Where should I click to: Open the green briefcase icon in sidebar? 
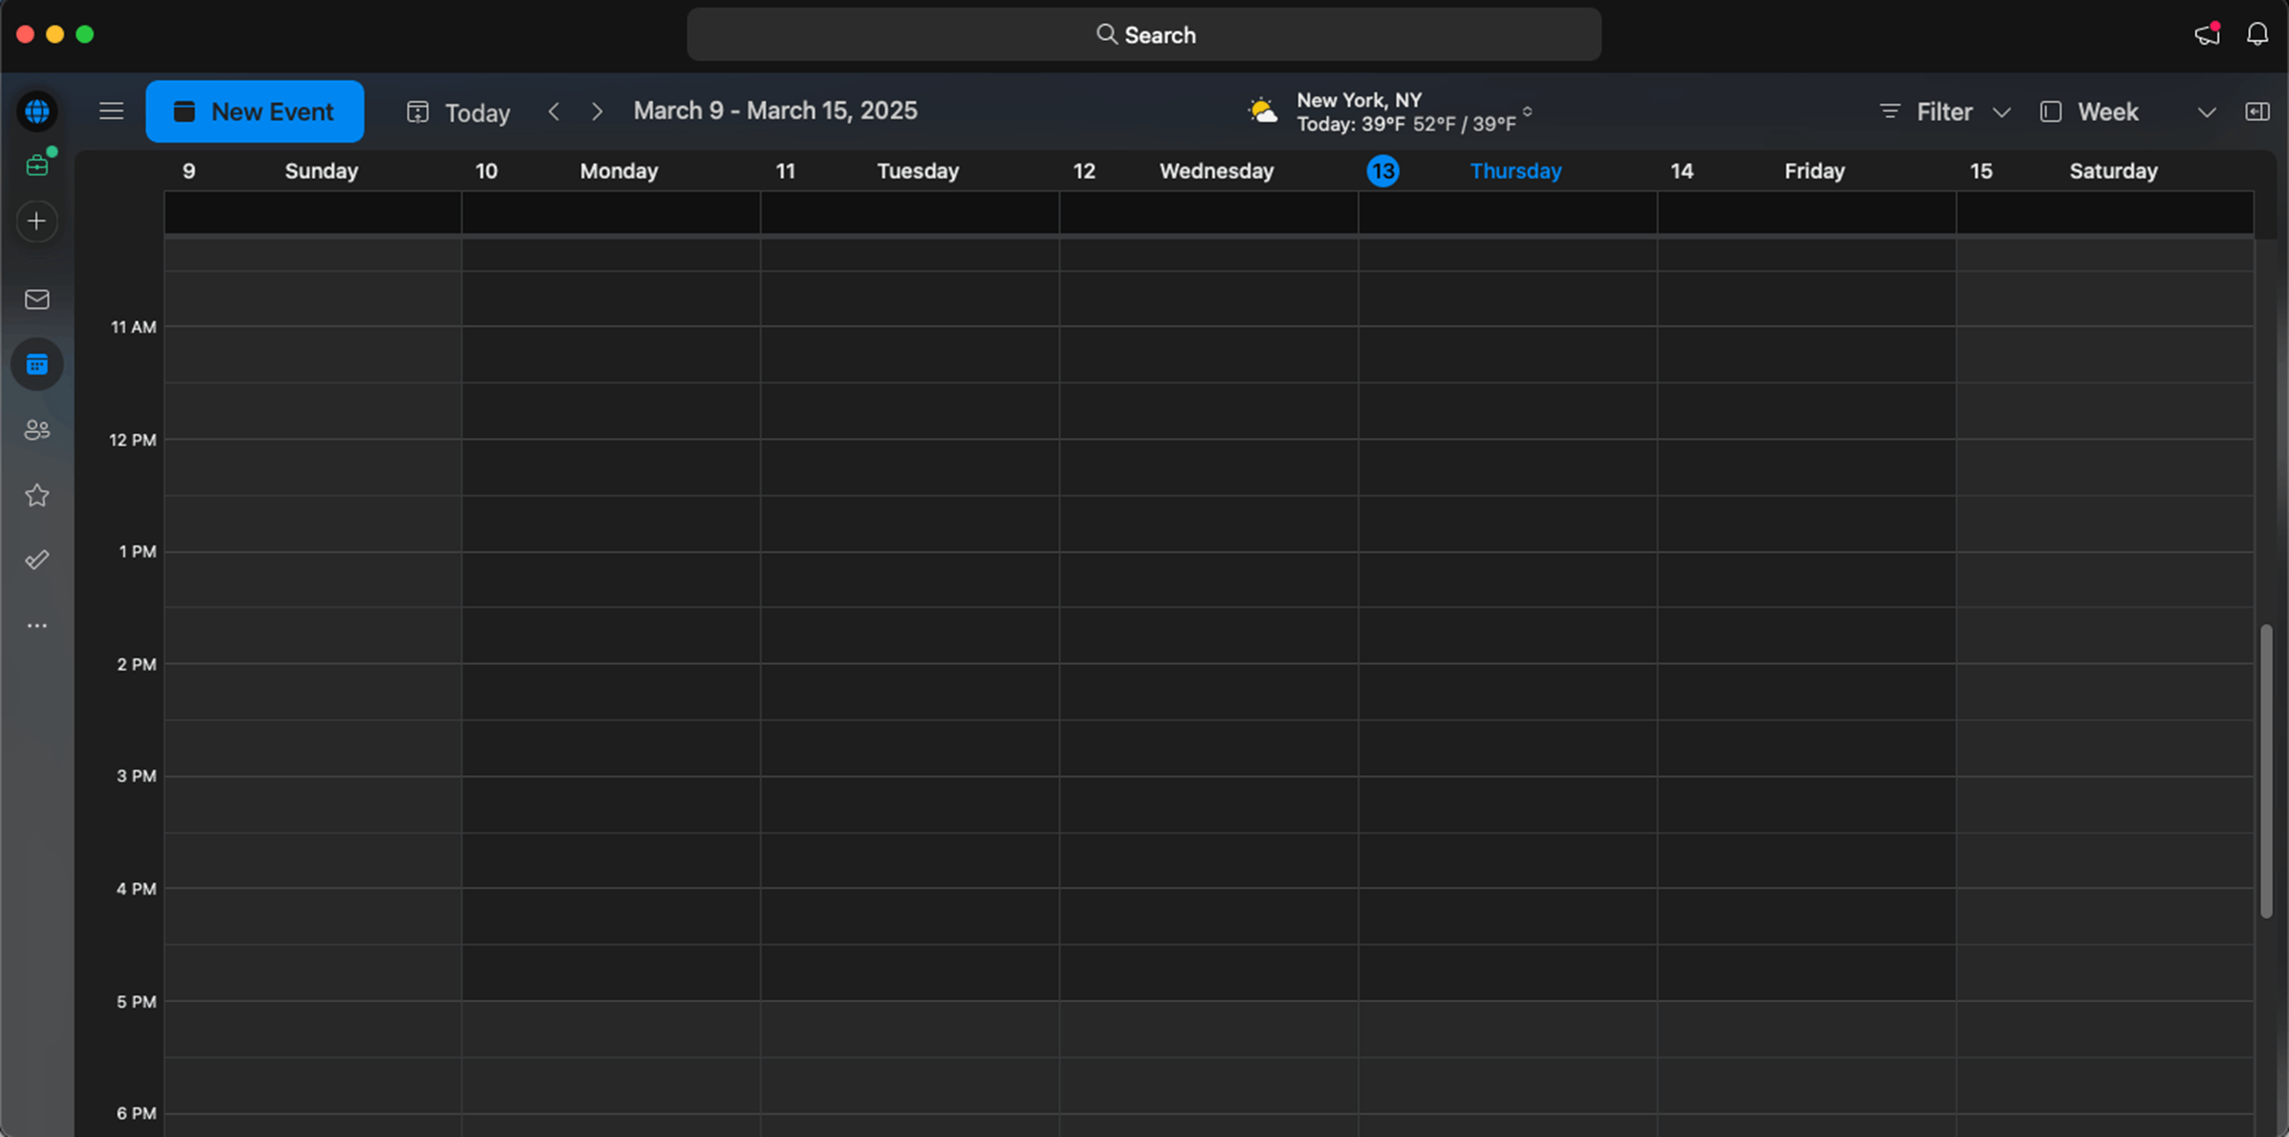pyautogui.click(x=37, y=166)
